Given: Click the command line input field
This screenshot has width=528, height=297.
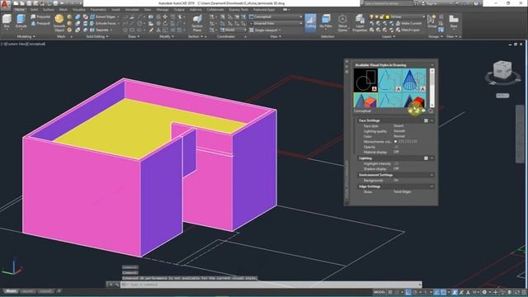Looking at the screenshot, I should pos(271,285).
